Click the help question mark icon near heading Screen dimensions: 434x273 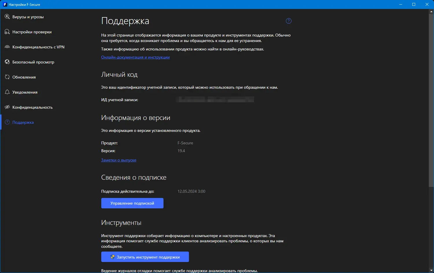[288, 21]
